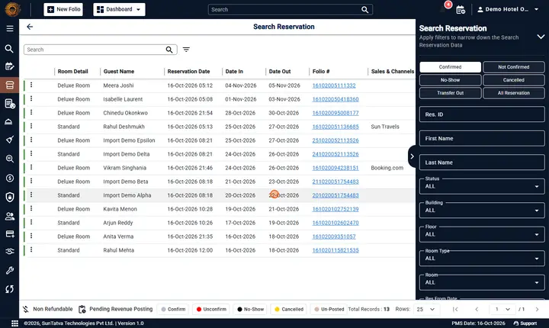
Task: Open the Room Type dropdown
Action: (x=482, y=259)
